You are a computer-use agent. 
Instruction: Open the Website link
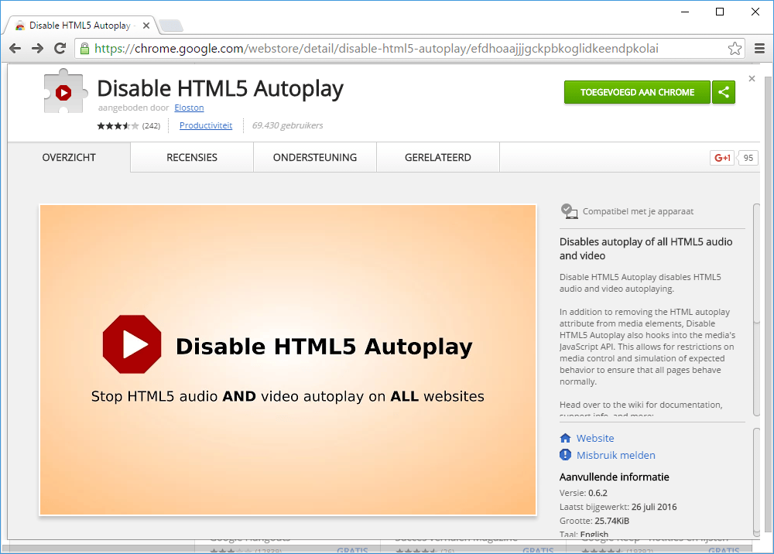595,438
